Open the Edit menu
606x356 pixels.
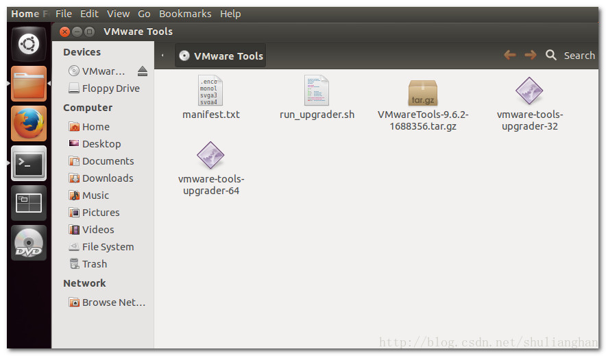pyautogui.click(x=89, y=14)
